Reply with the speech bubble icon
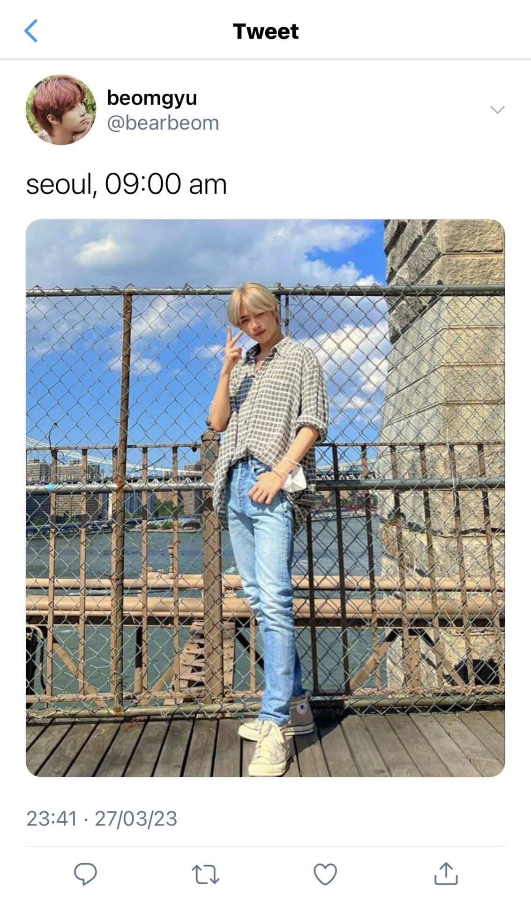This screenshot has height=900, width=531. (85, 874)
